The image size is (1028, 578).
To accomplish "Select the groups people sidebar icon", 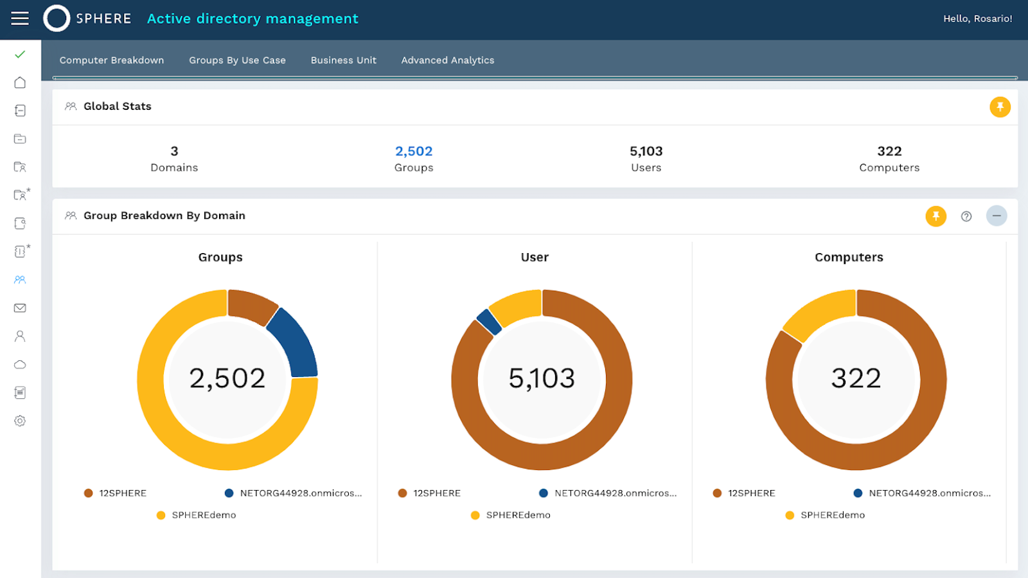I will [20, 280].
